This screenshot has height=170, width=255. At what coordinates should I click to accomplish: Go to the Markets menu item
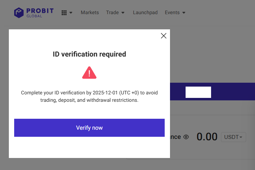tap(90, 12)
